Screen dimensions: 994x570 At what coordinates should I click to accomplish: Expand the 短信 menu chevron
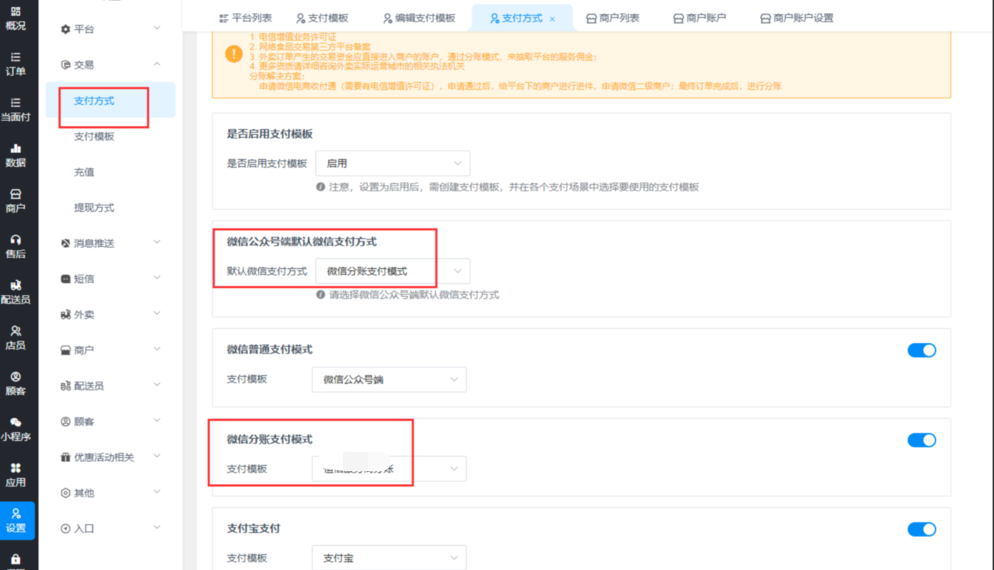157,278
